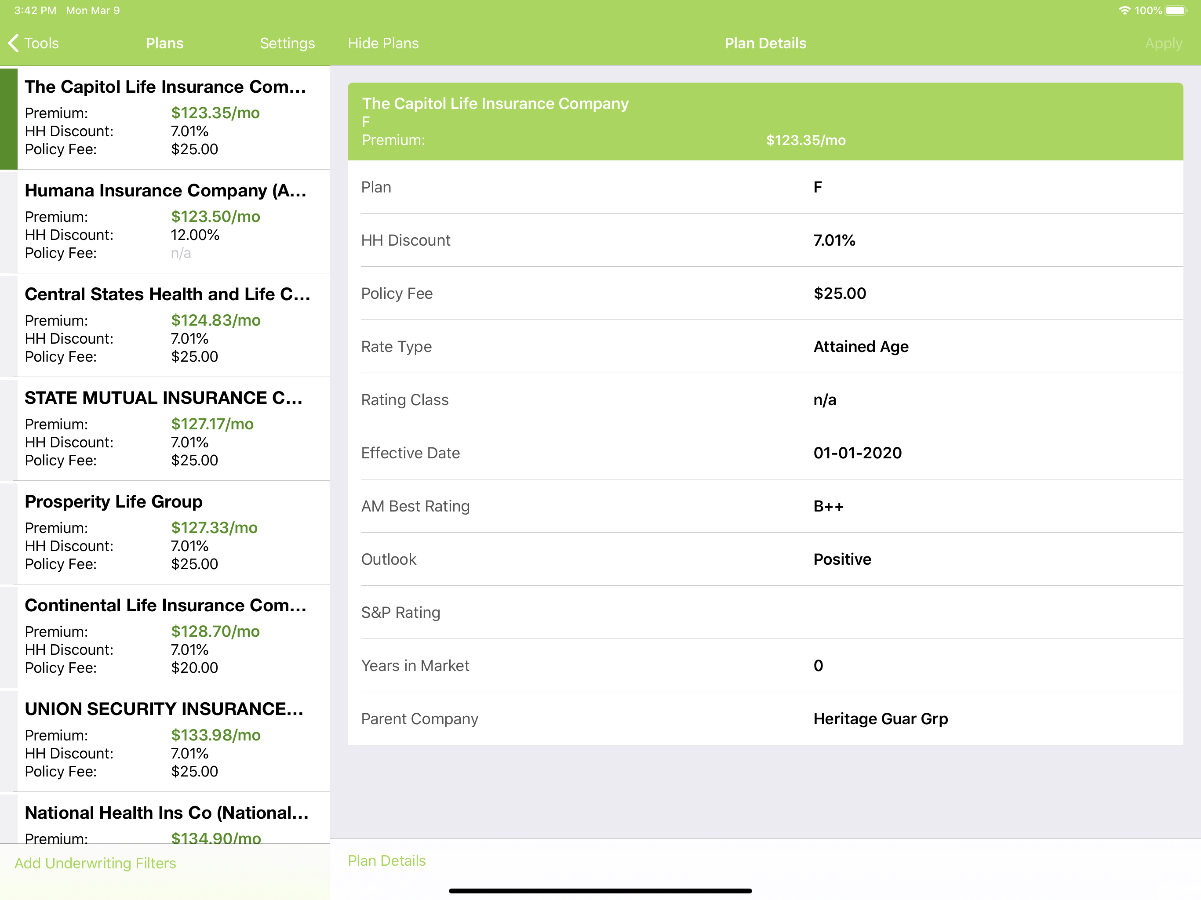Tap the battery indicator in status bar
The height and width of the screenshot is (900, 1201).
1176,10
